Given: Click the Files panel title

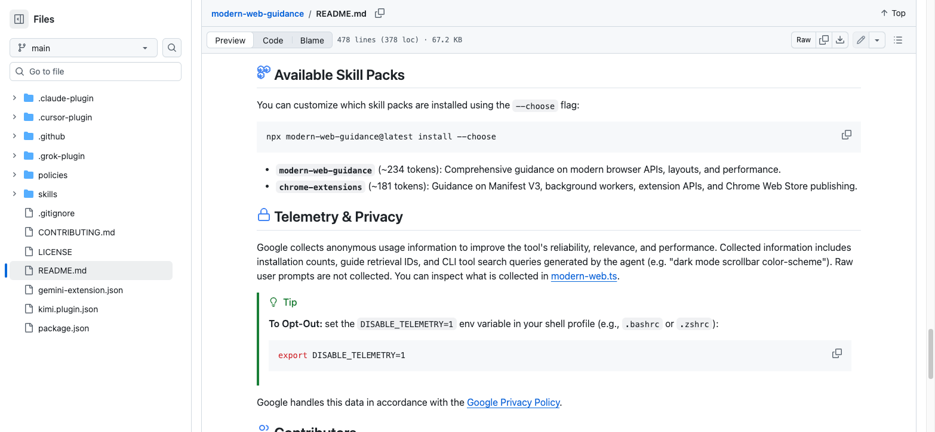Looking at the screenshot, I should pyautogui.click(x=44, y=19).
